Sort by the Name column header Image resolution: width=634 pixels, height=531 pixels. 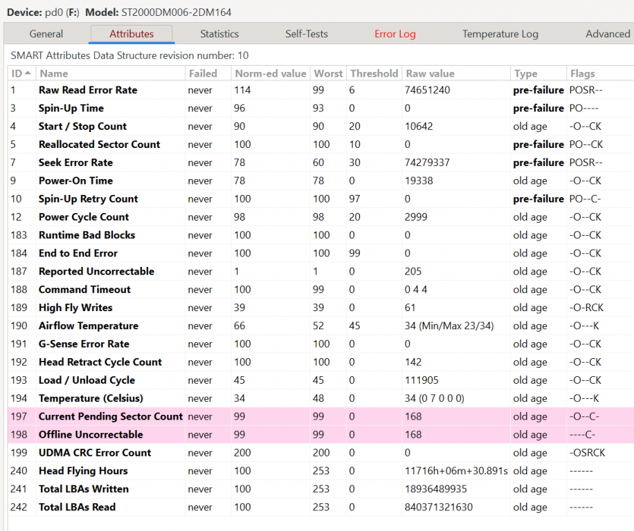(54, 73)
